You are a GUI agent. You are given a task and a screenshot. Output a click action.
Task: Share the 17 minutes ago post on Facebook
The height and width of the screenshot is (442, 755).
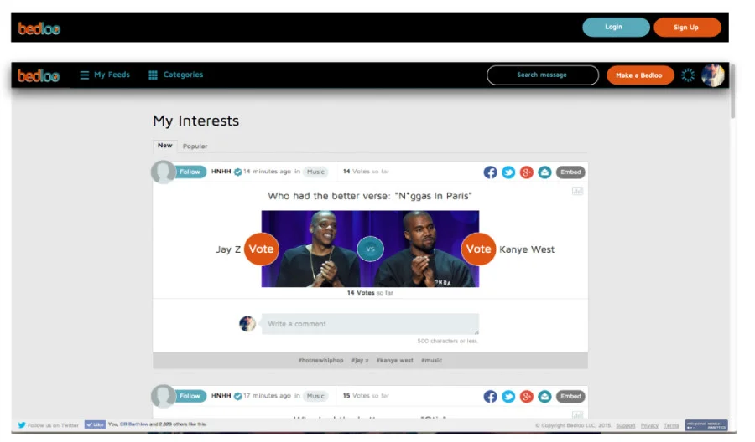point(490,397)
